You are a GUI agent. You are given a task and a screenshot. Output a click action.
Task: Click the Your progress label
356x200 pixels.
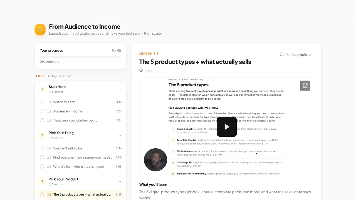[x=51, y=51]
